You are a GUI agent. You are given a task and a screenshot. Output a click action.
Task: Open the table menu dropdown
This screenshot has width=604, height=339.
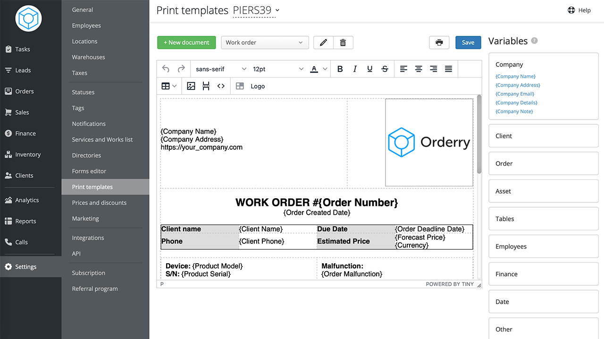click(169, 86)
